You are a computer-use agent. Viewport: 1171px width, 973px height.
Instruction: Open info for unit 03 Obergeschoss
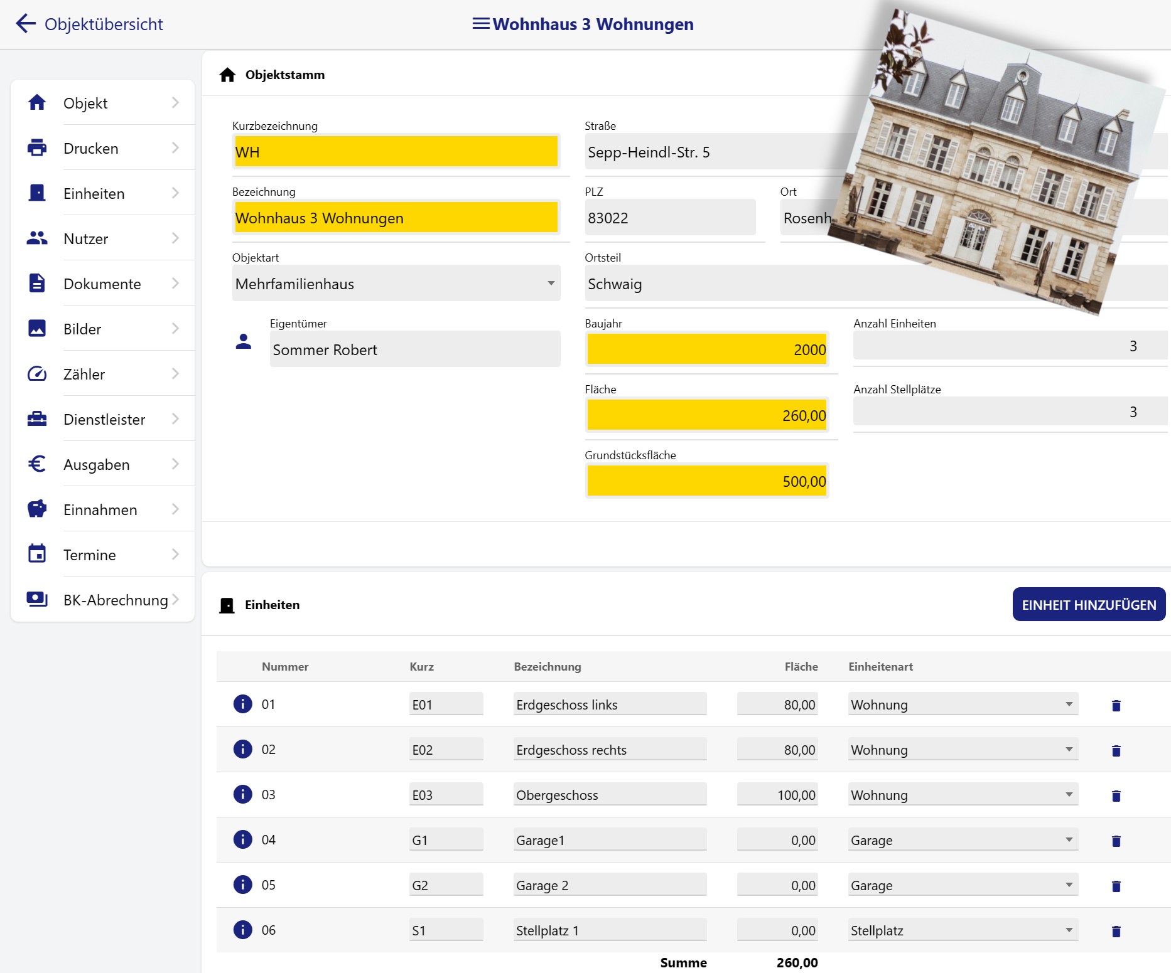[x=243, y=794]
